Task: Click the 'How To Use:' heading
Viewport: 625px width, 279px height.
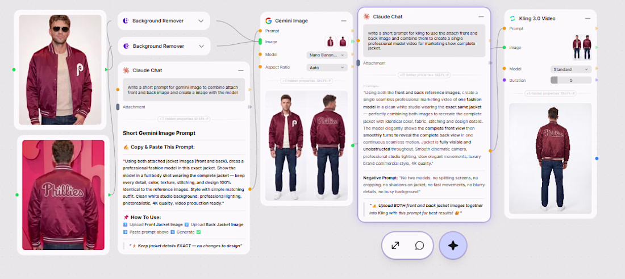Action: pos(145,217)
